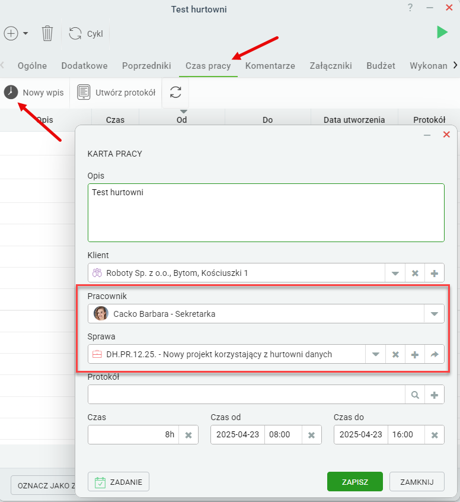
Task: Sort by the Do column header
Action: (268, 120)
